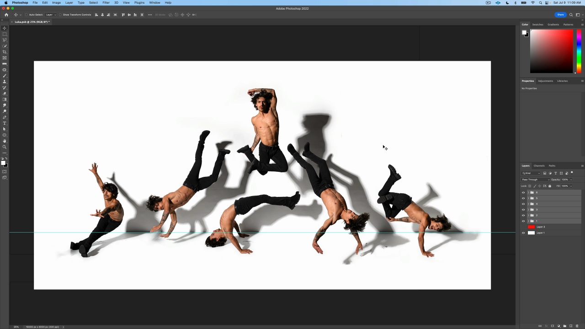
Task: Show Layer 3 via its visibility box
Action: [523, 227]
